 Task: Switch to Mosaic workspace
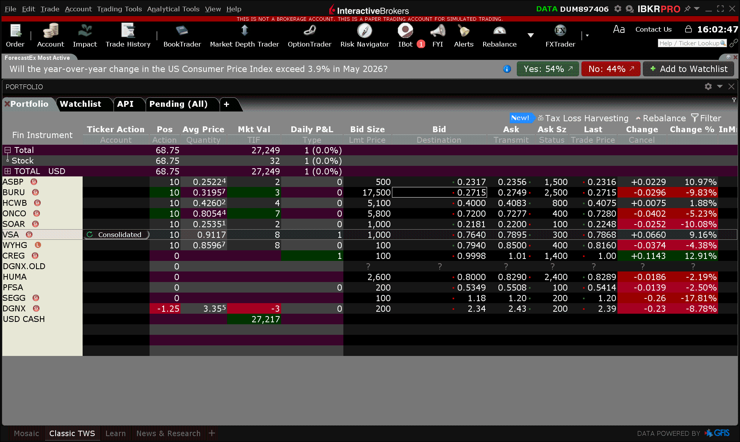27,433
